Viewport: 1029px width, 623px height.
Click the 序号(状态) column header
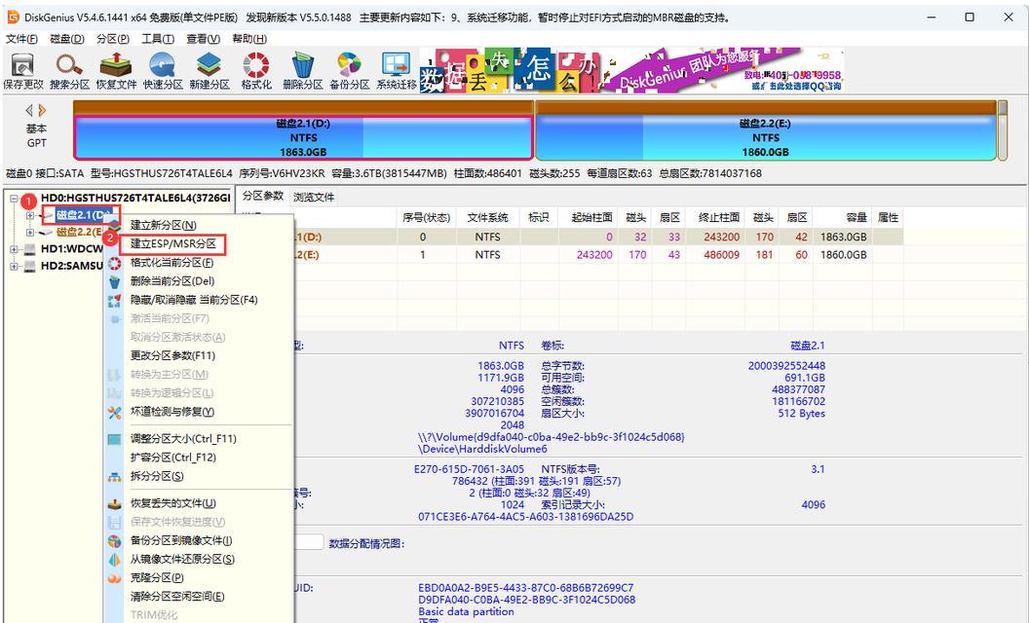click(426, 218)
